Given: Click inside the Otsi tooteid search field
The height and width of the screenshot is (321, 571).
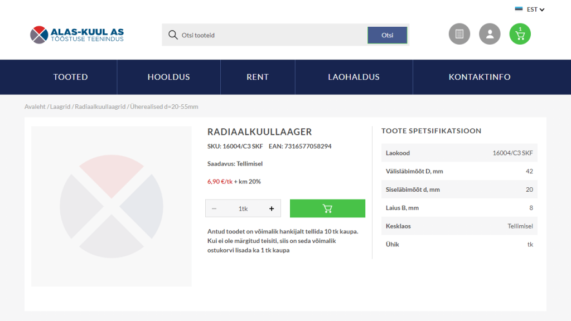Looking at the screenshot, I should point(251,35).
